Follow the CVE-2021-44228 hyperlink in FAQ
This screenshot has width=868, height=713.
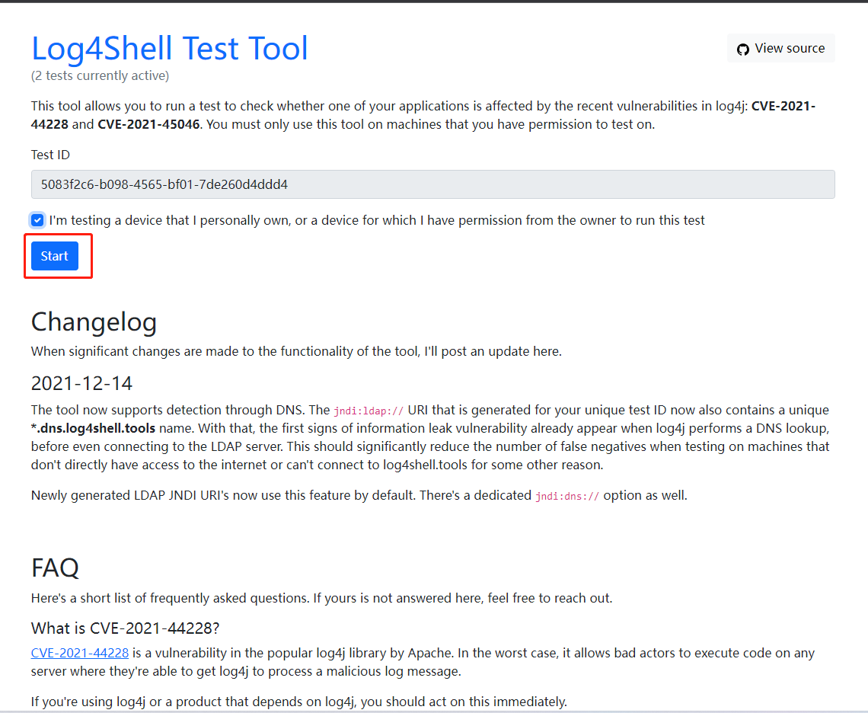[x=80, y=653]
